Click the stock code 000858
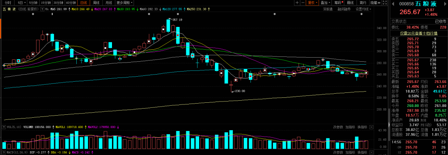448x155 pixels. coord(407,4)
